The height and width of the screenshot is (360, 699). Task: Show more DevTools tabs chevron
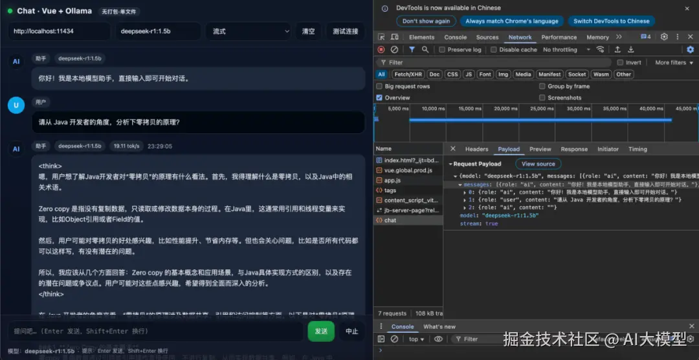click(x=619, y=37)
